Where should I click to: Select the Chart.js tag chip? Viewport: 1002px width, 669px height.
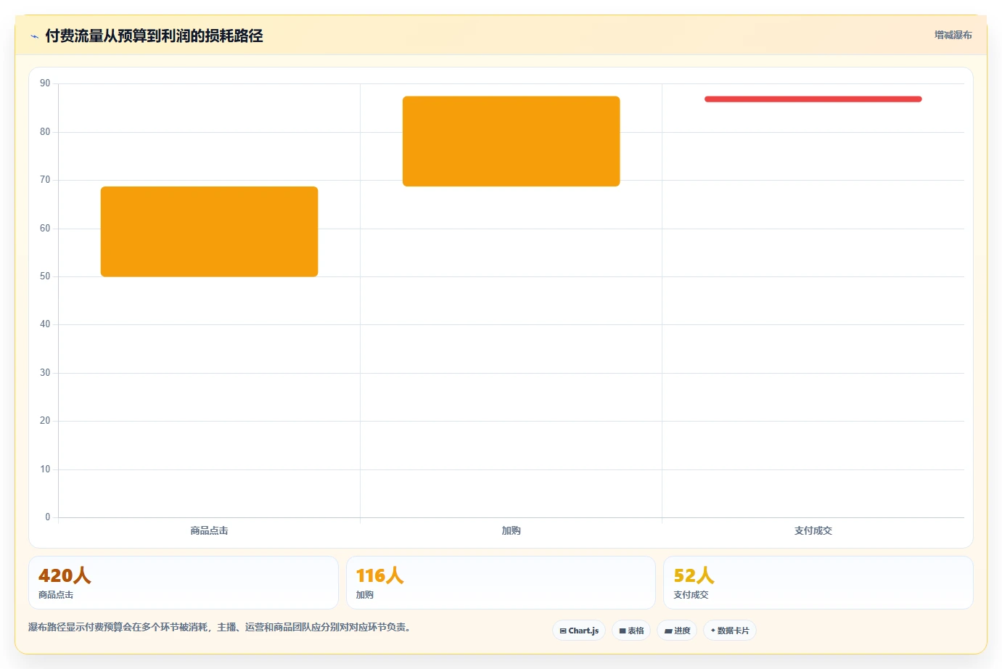pos(579,631)
